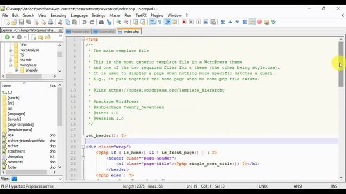
Task: Click the blue up-arrow toolbar icon
Action: [230, 22]
